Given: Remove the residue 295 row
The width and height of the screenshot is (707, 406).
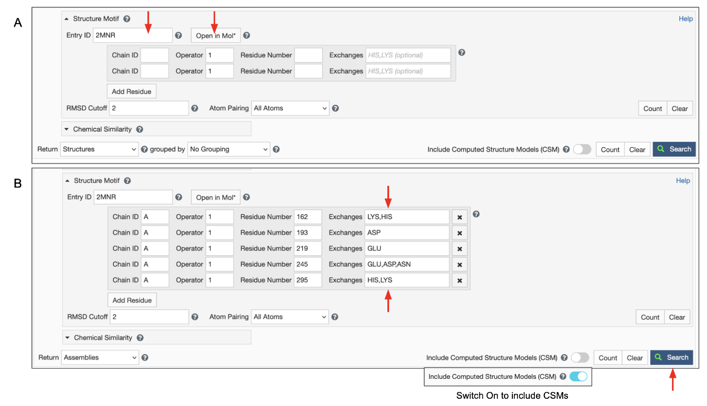Looking at the screenshot, I should [x=459, y=280].
